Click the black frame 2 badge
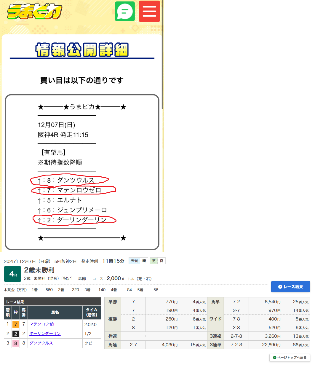Viewport: 315px width, 381px height. [x=16, y=334]
